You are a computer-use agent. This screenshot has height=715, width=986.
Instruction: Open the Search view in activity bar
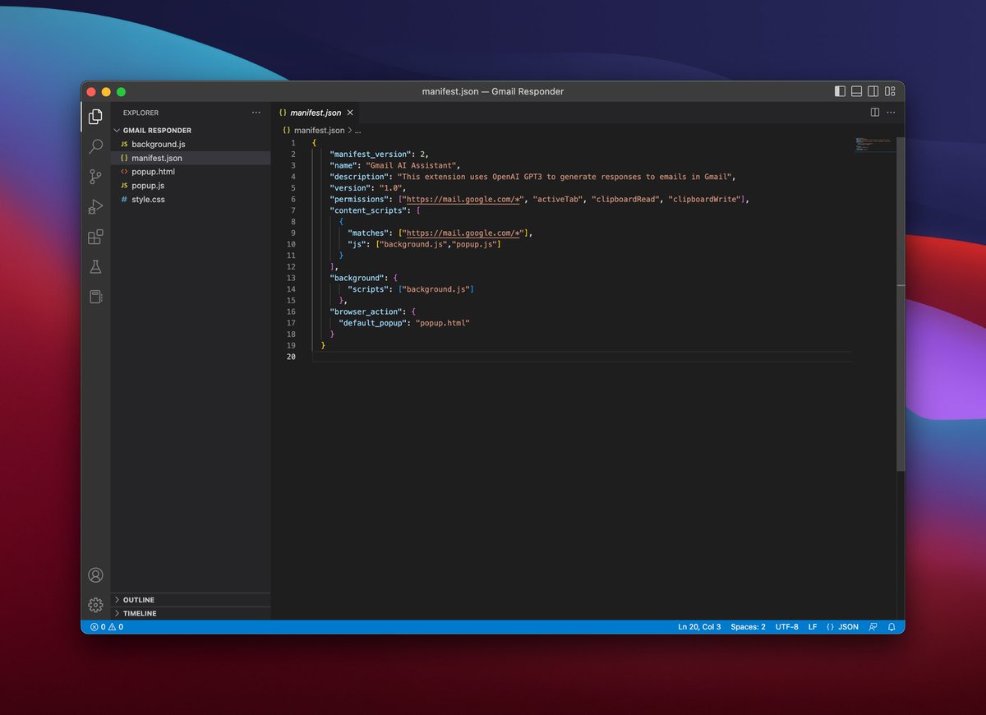click(x=95, y=146)
